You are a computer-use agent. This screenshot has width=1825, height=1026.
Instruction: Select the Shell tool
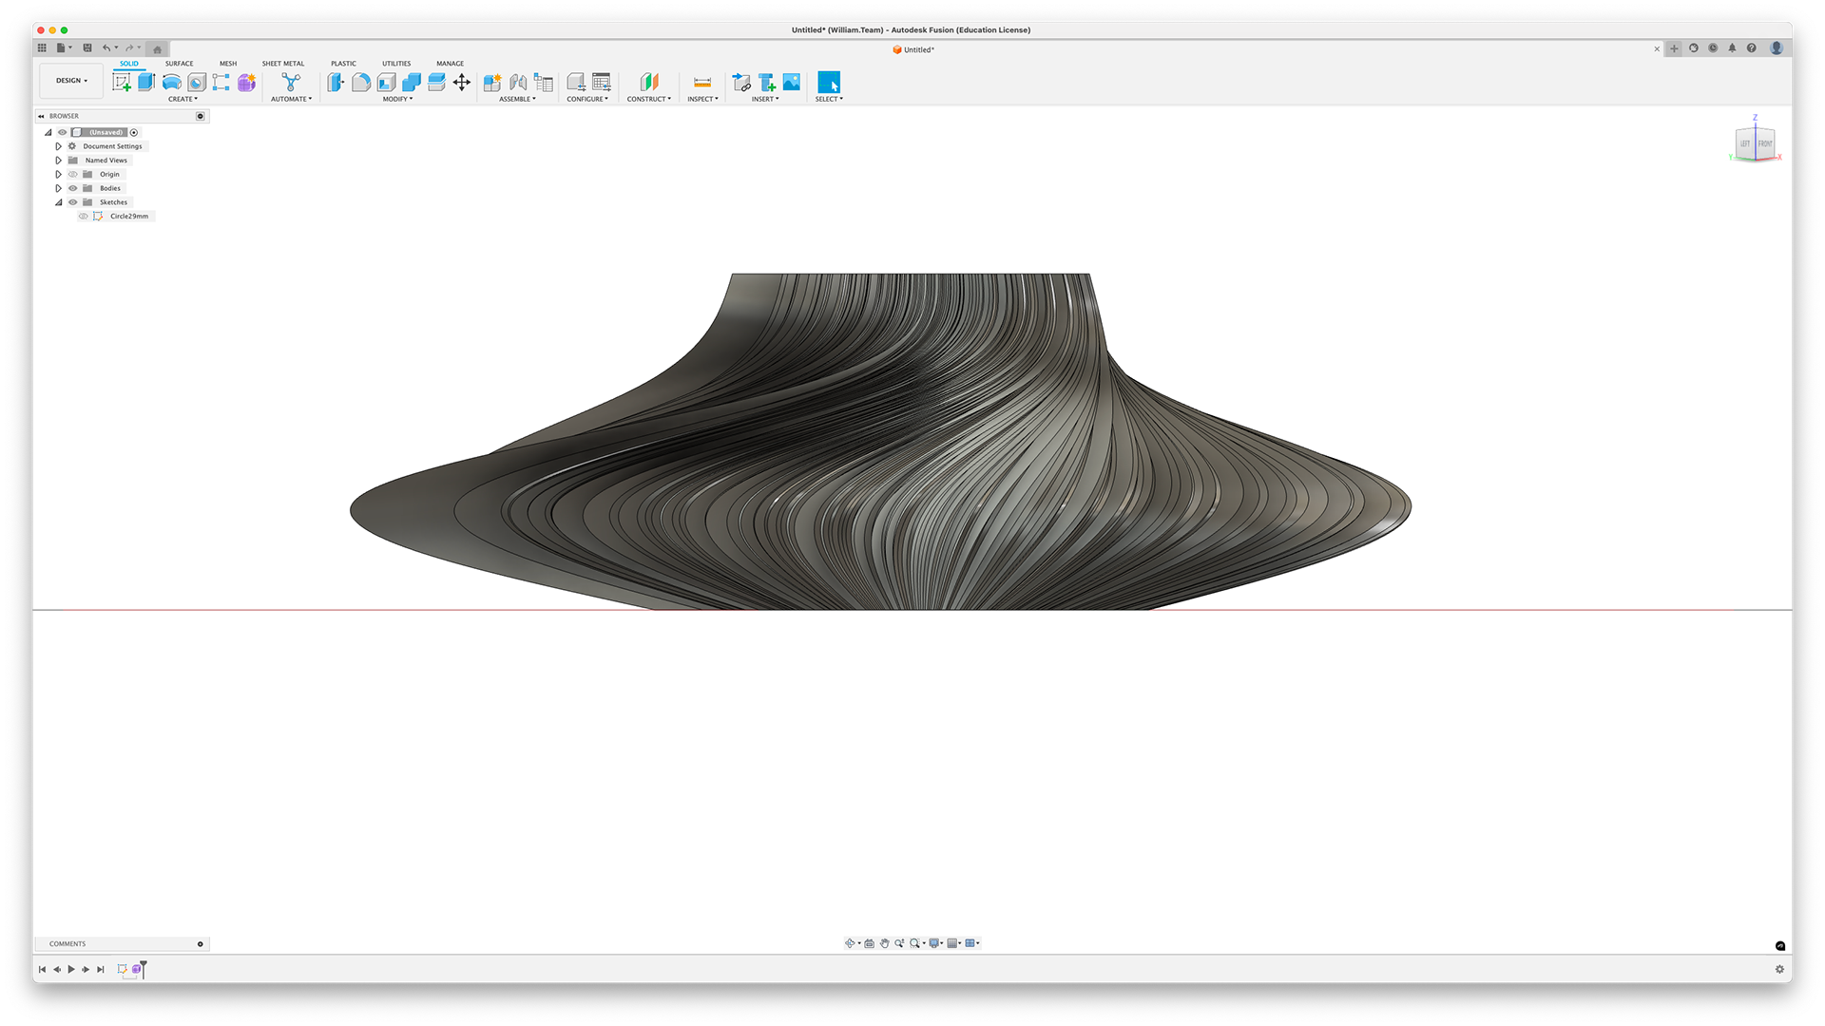pyautogui.click(x=386, y=83)
